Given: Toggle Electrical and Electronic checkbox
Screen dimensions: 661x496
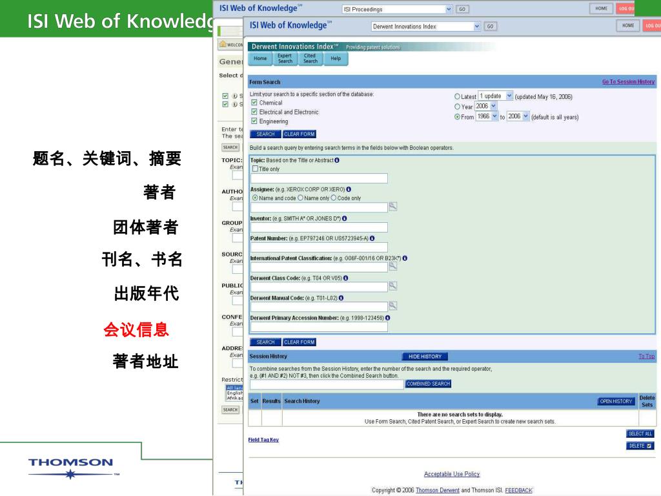Looking at the screenshot, I should pyautogui.click(x=254, y=112).
